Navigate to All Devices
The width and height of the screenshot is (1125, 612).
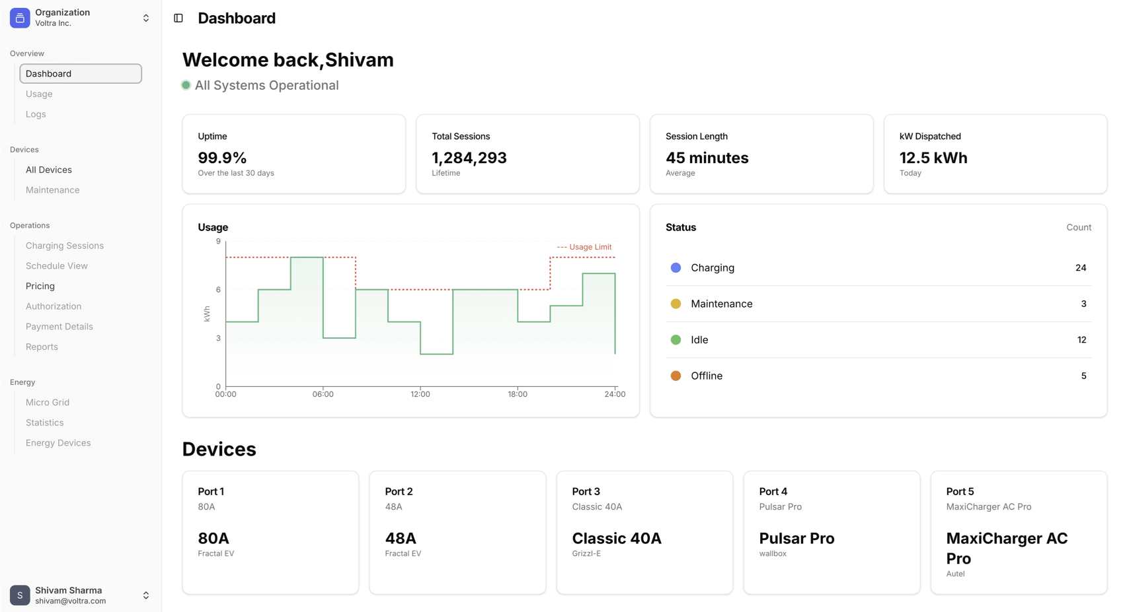(49, 170)
